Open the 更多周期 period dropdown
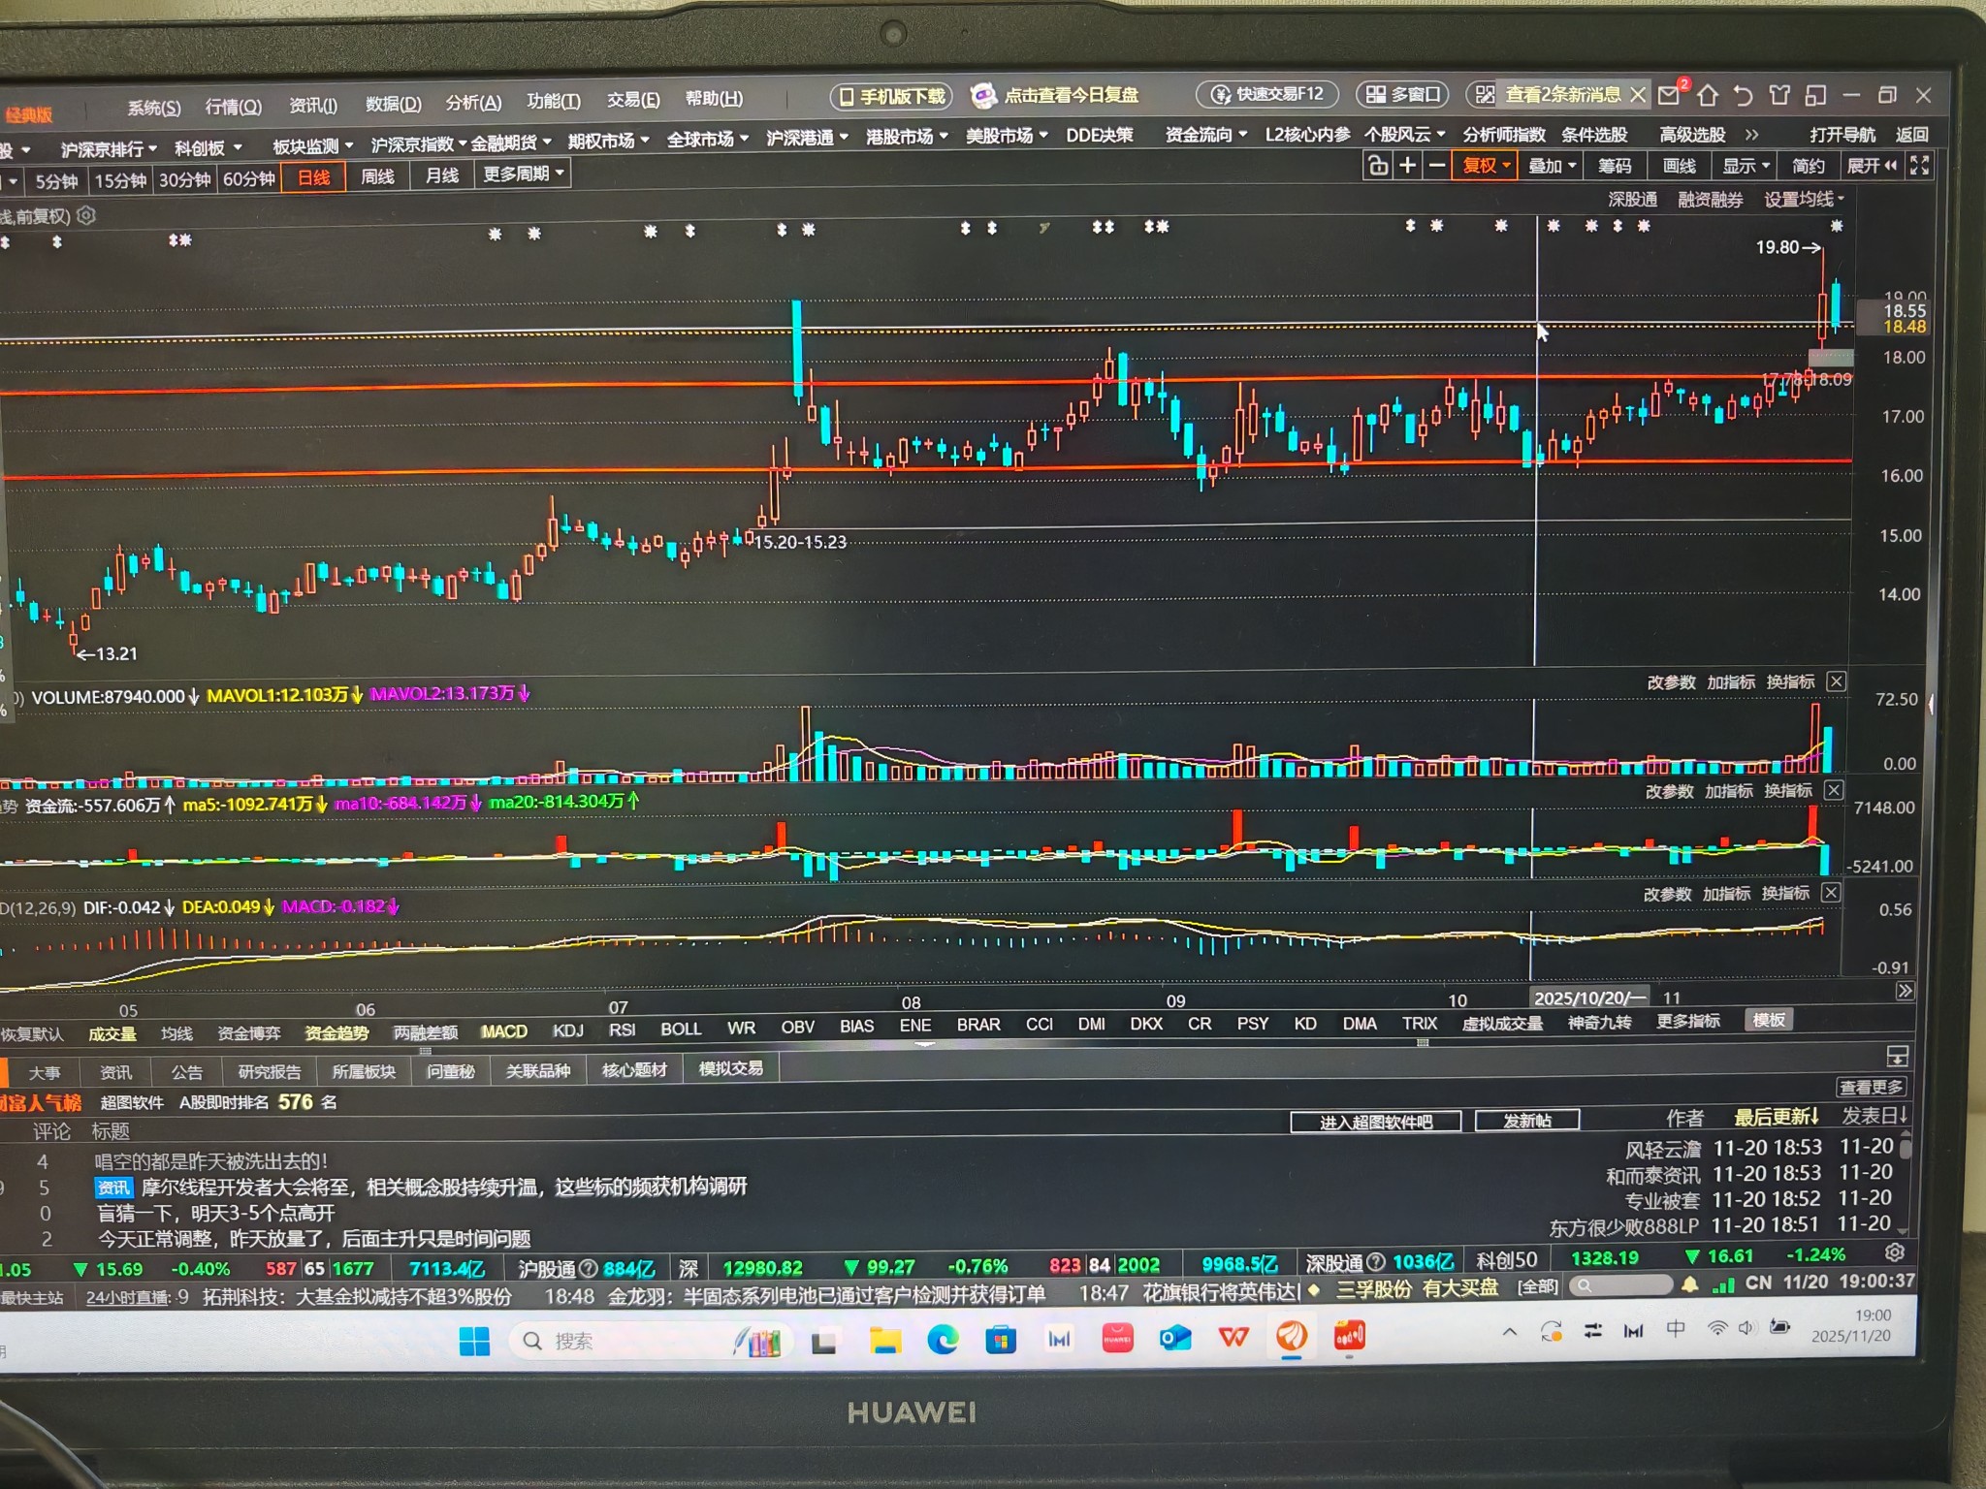This screenshot has height=1489, width=1986. 524,174
